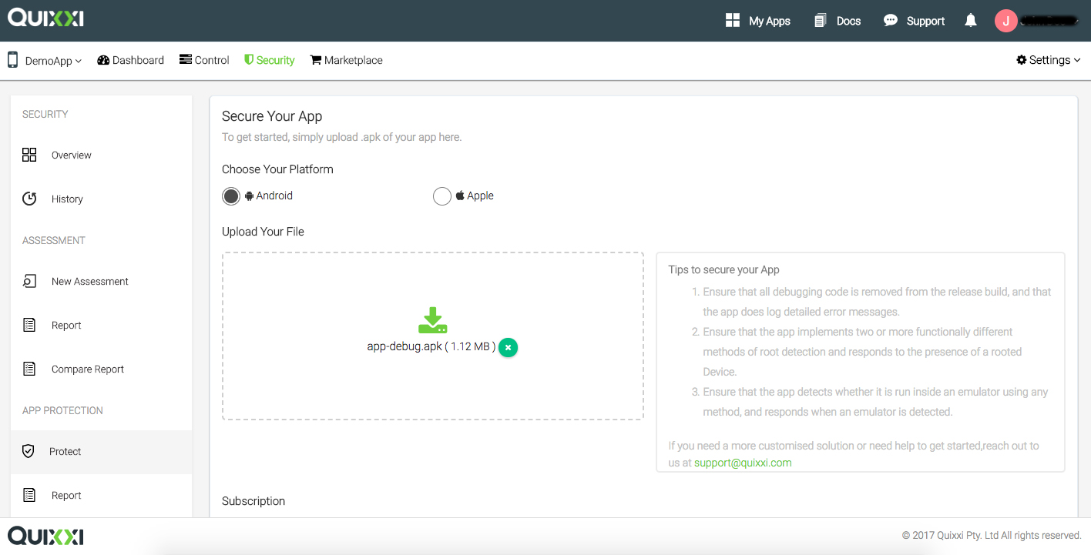Expand the Settings menu
This screenshot has height=555, width=1091.
[x=1048, y=59]
